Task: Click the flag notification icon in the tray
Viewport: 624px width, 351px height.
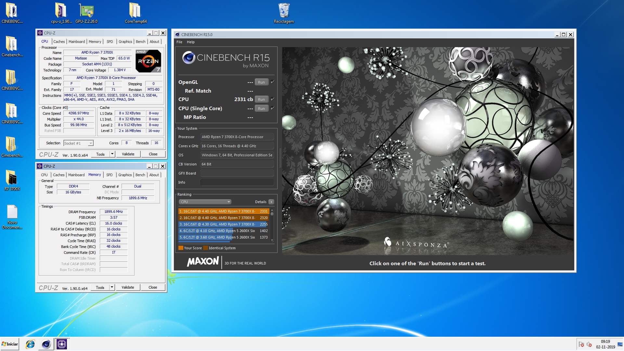Action: (581, 344)
